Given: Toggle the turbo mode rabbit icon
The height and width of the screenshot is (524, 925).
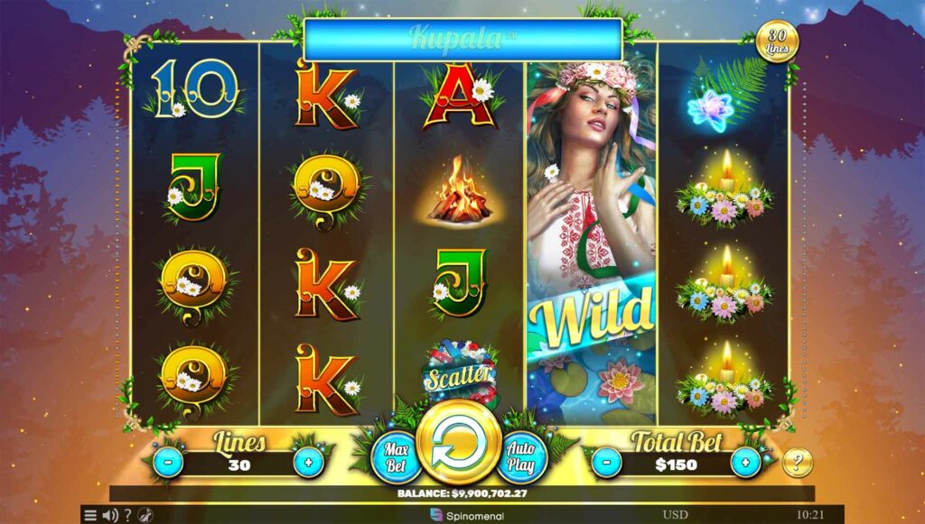Looking at the screenshot, I should point(145,515).
